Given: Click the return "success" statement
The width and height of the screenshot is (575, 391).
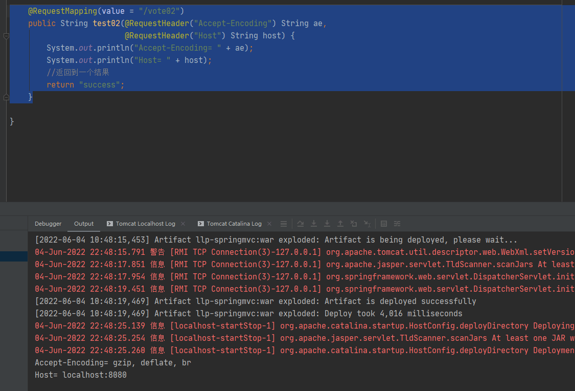Looking at the screenshot, I should point(85,85).
